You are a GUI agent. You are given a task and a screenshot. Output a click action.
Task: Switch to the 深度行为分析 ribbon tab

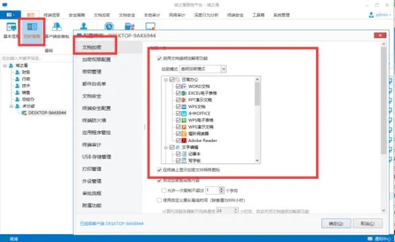coord(206,15)
